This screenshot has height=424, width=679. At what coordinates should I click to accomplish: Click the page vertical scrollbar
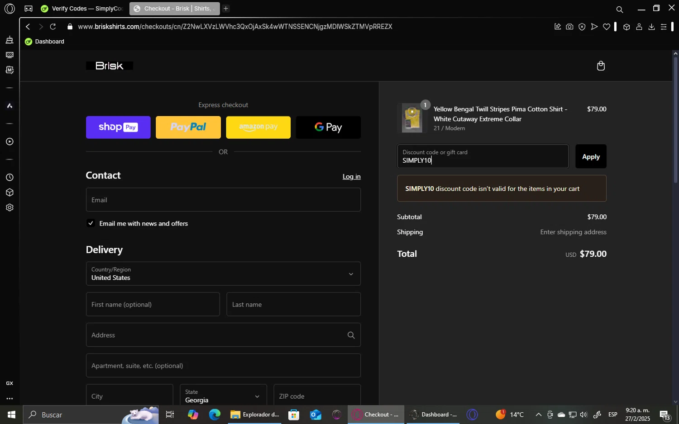click(675, 120)
